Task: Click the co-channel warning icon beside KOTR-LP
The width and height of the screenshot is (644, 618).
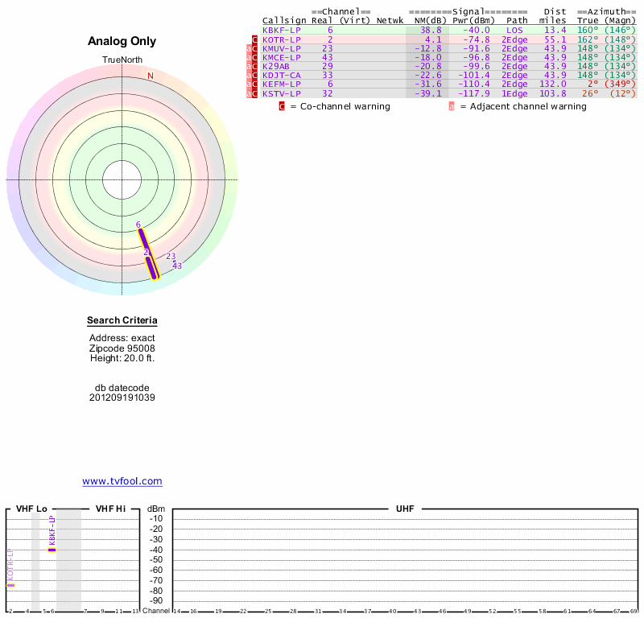Action: click(255, 39)
